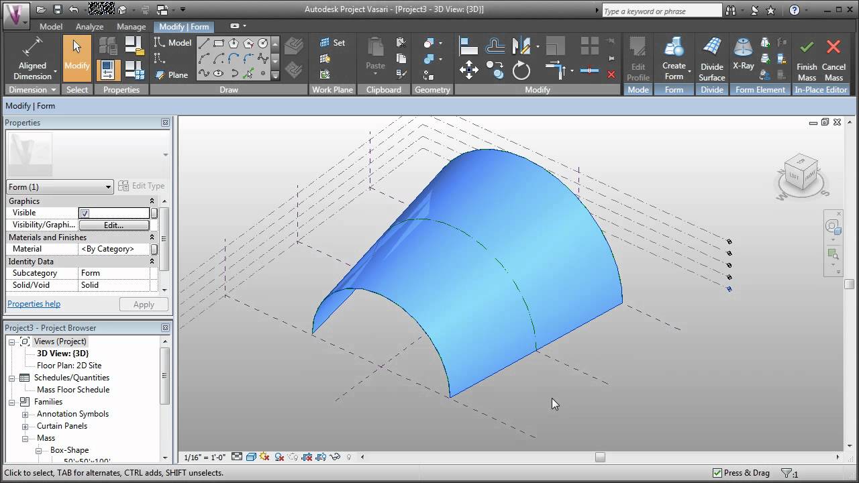Select the Line draw tool
859x483 pixels.
[x=205, y=42]
